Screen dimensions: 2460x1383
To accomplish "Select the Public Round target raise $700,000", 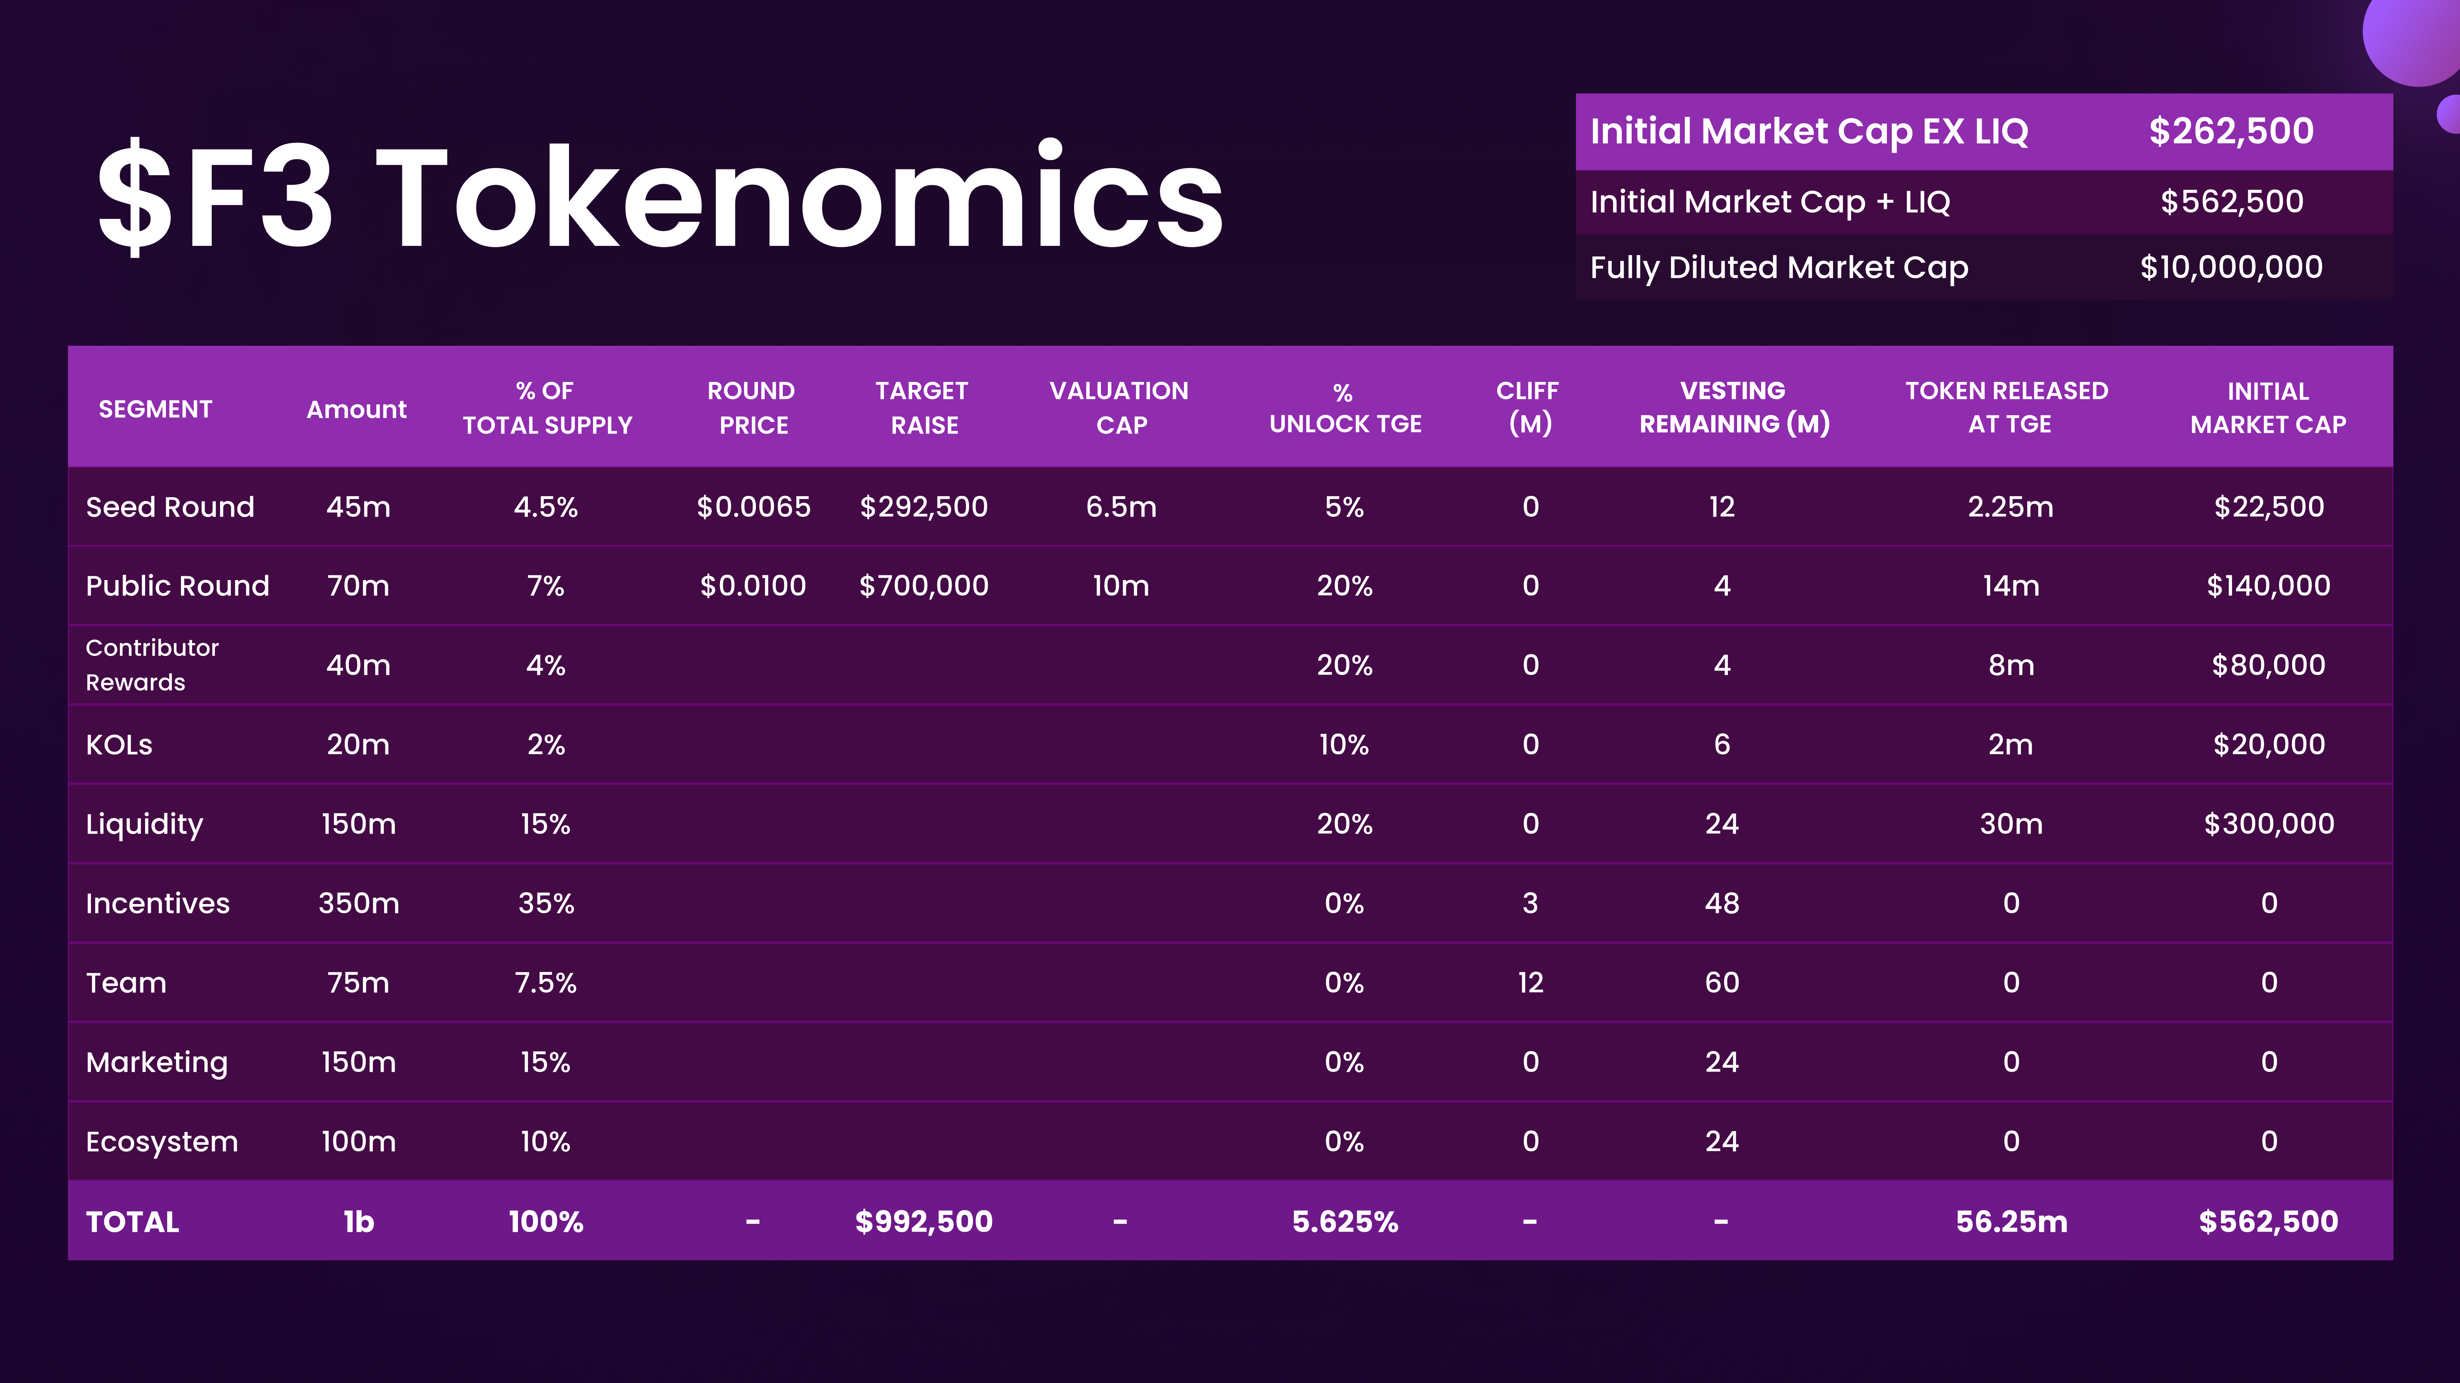I will 923,586.
